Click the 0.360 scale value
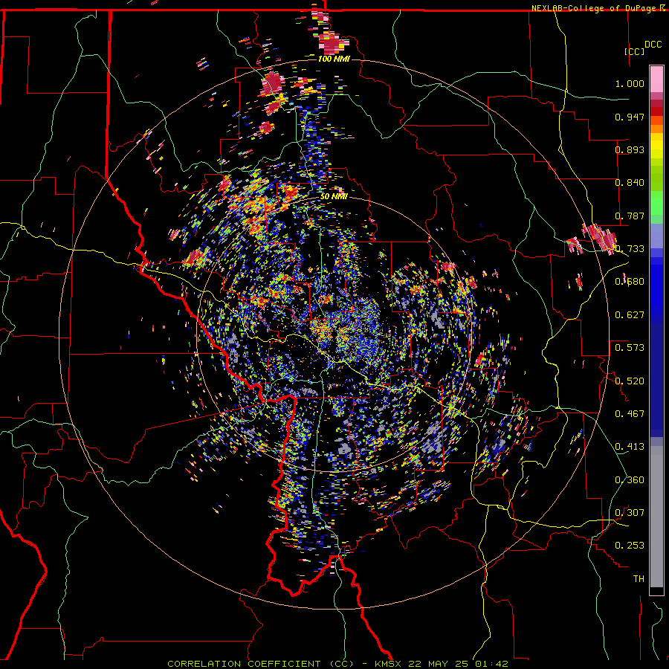Screen dimensions: 669x669 click(630, 480)
